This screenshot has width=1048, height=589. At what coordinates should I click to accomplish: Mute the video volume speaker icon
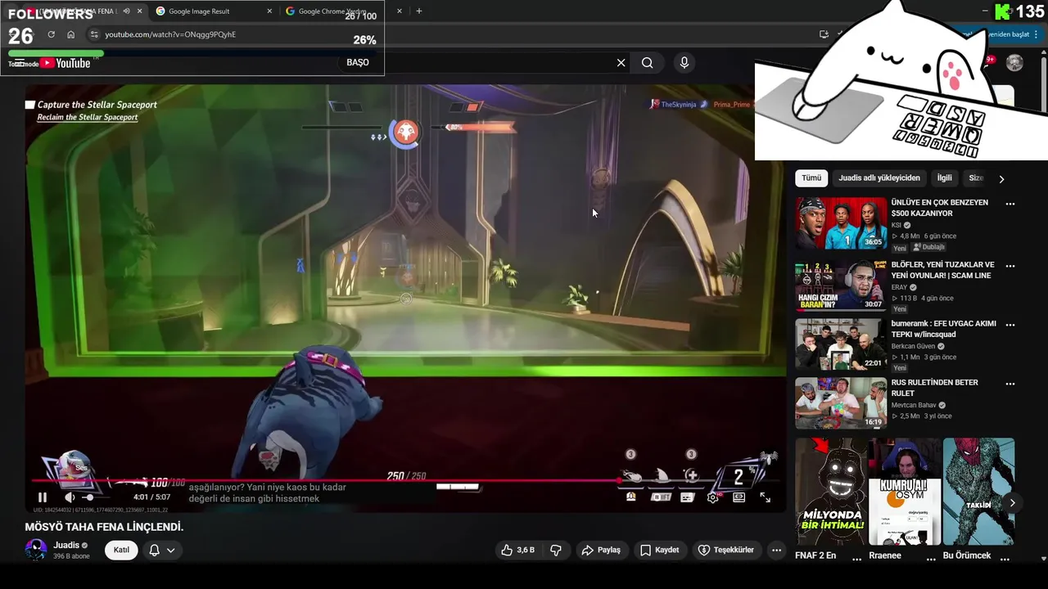[x=70, y=497]
